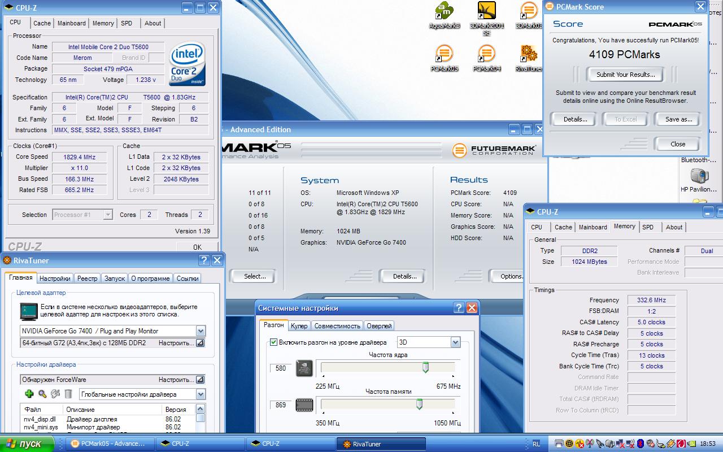
Task: Select the nv4_mini.sys row in driver list
Action: pyautogui.click(x=107, y=427)
